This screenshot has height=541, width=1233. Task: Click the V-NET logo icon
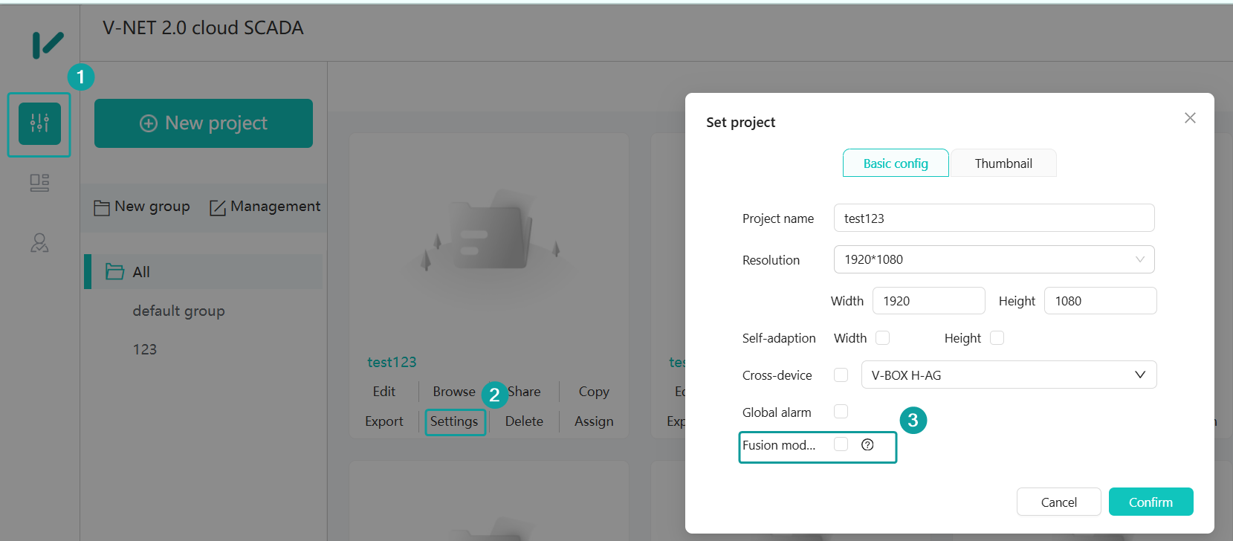pos(48,45)
